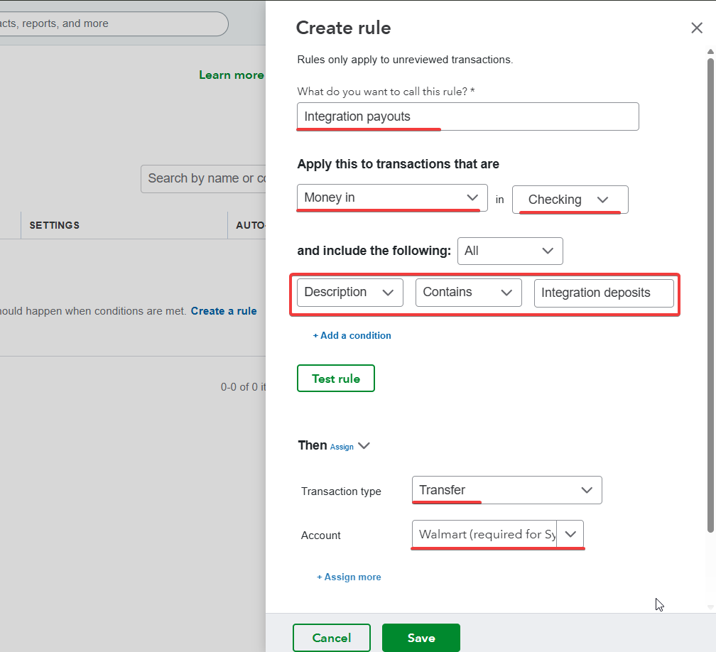This screenshot has width=716, height=652.
Task: Open the Description field dropdown
Action: tap(349, 293)
